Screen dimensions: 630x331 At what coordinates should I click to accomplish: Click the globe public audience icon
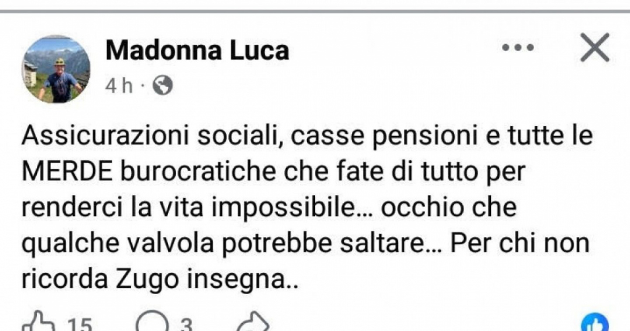[162, 86]
